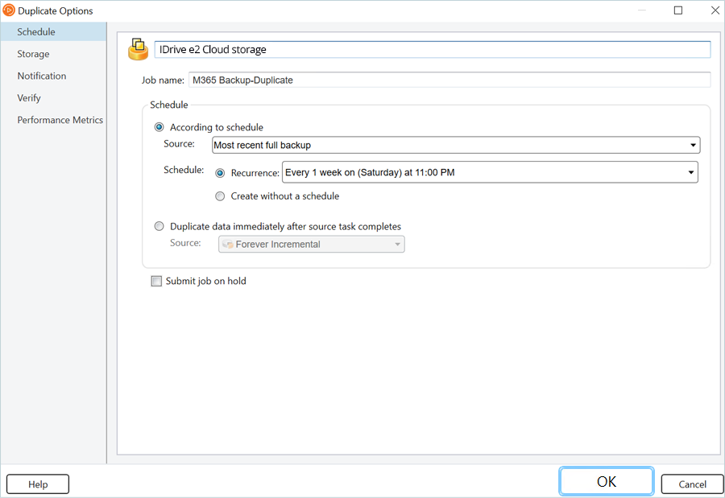Open Help for this dialog

pos(38,484)
